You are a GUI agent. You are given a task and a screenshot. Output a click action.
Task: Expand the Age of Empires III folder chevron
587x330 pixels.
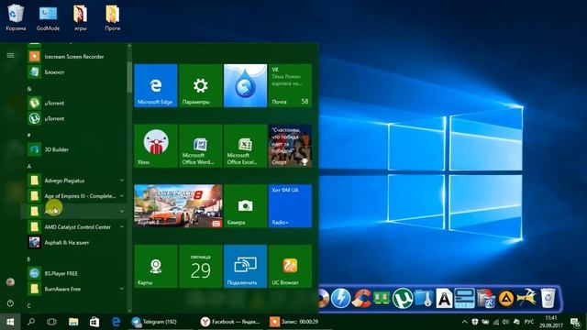click(122, 195)
